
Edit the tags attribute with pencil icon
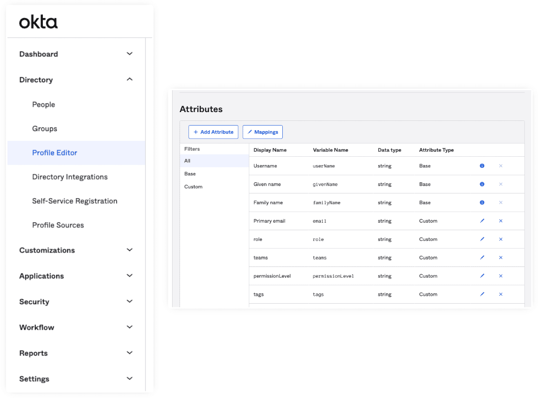pos(482,294)
